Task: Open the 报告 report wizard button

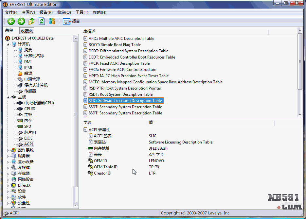Action: point(71,21)
